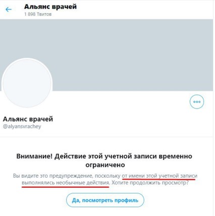The image size is (215, 216).
Task: Select the 1 898 Твитов counter
Action: [38, 14]
